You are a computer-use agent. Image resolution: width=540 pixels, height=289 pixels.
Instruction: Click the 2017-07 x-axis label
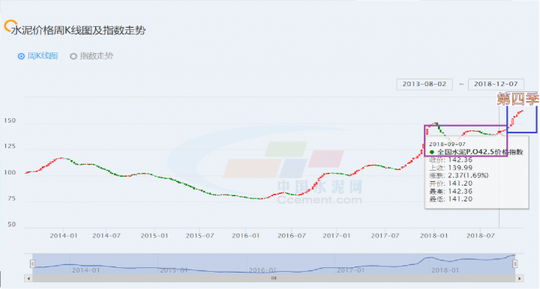385,236
